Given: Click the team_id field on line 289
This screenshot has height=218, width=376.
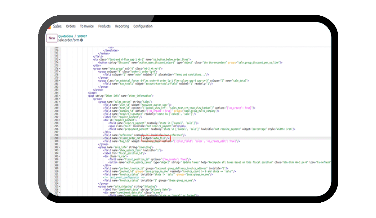Looking at the screenshot, I should [180, 108].
